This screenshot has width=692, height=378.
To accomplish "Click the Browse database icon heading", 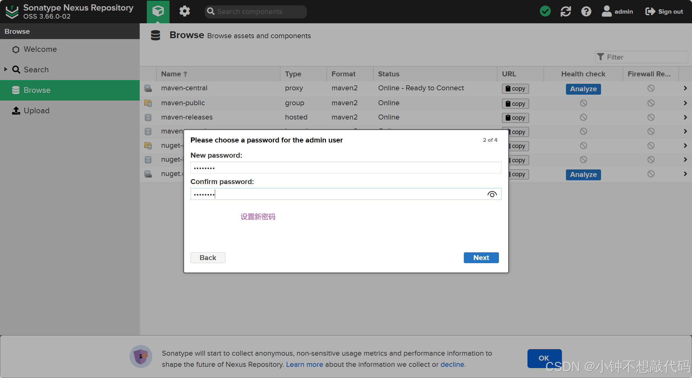I will coord(156,35).
